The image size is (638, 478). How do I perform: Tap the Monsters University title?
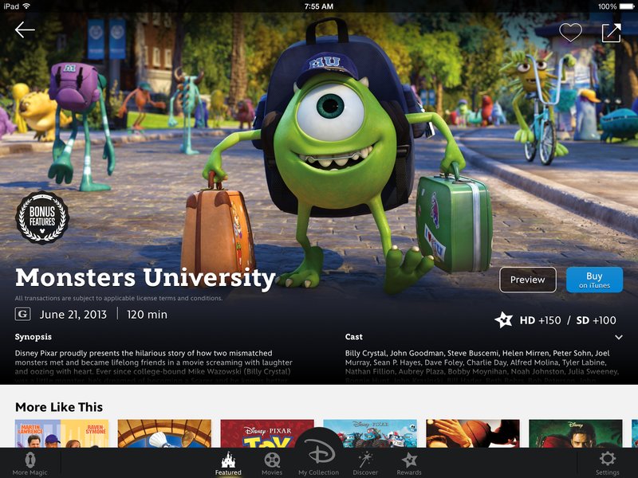point(145,278)
